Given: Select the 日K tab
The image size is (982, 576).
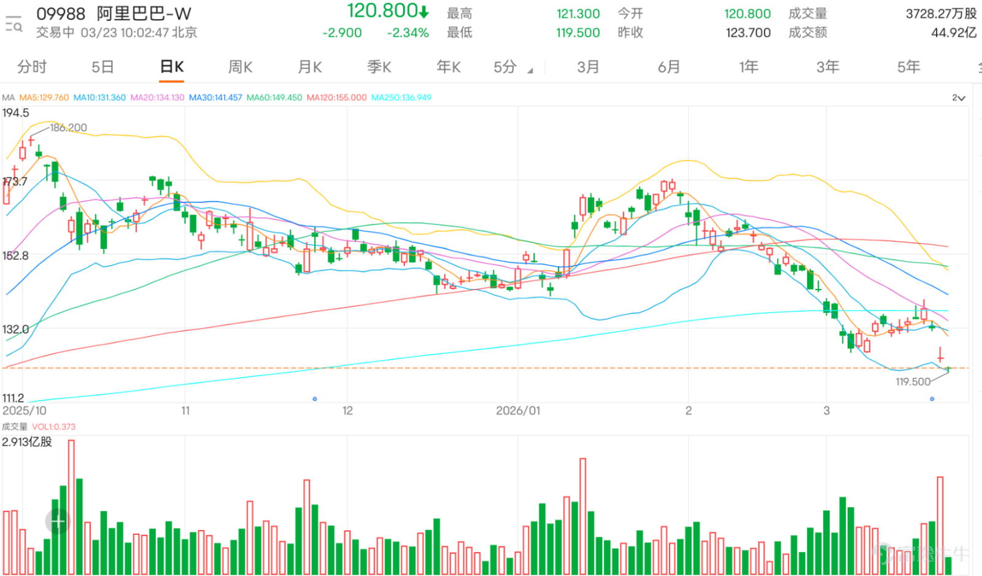Looking at the screenshot, I should point(172,67).
